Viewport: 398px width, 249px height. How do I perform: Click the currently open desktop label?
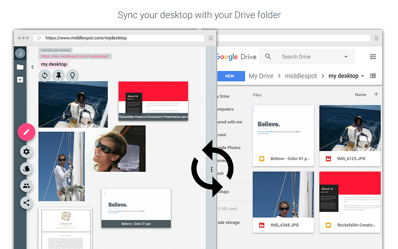(x=55, y=50)
